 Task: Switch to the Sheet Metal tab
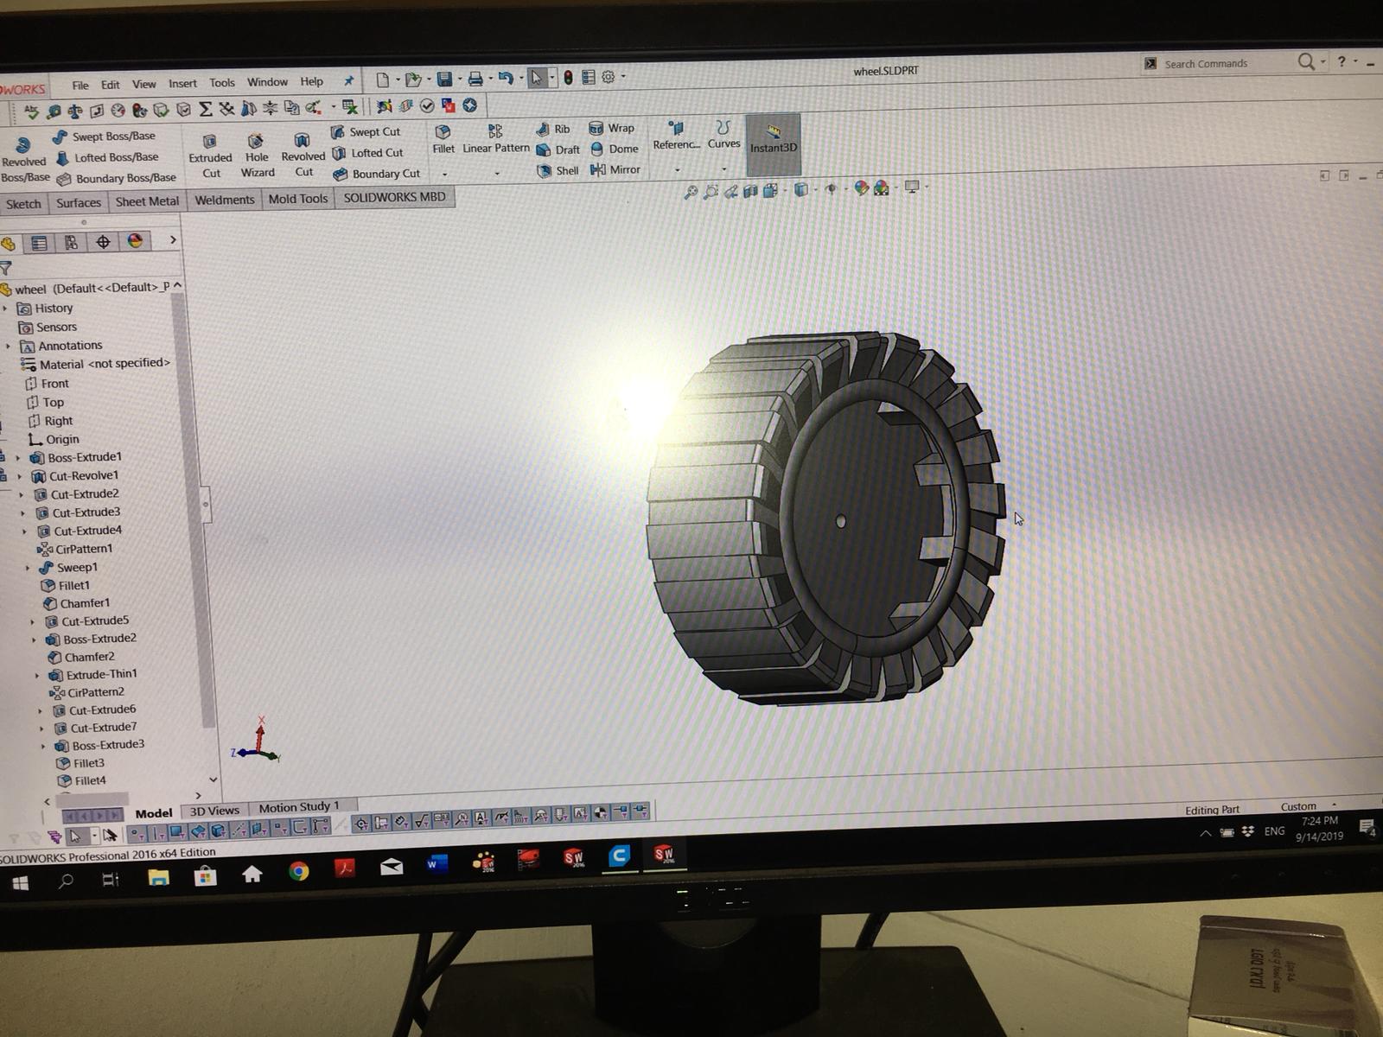147,201
